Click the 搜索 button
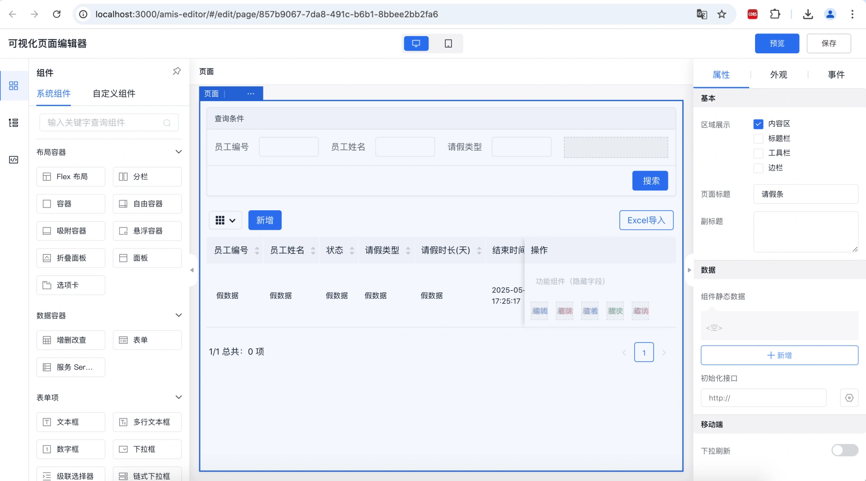This screenshot has height=481, width=866. tap(650, 180)
